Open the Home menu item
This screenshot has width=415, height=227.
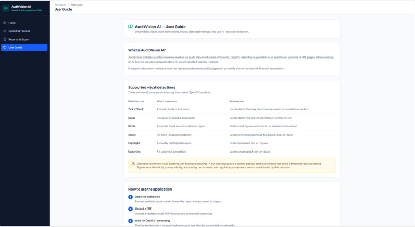pyautogui.click(x=24, y=23)
